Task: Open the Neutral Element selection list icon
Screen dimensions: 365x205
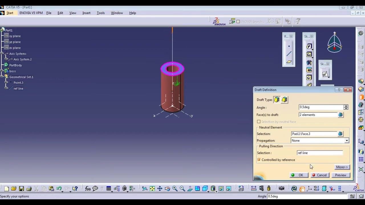Action: click(340, 134)
